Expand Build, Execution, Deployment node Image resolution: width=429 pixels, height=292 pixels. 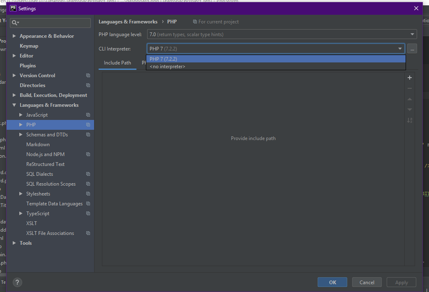pos(14,95)
